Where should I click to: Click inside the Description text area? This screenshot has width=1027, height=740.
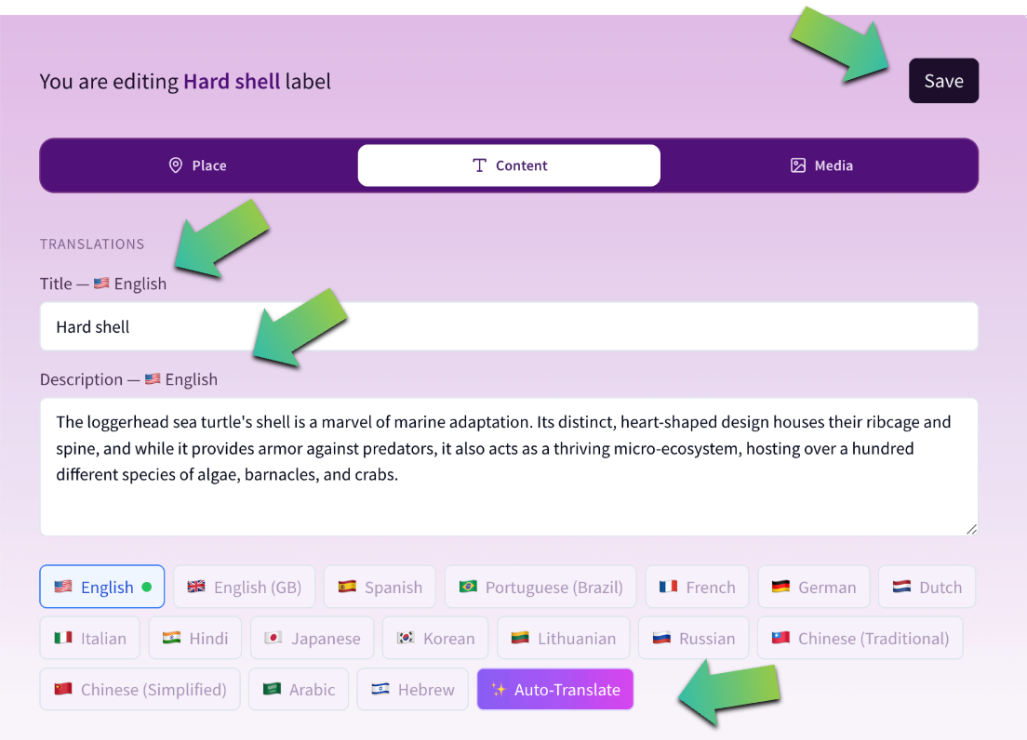click(509, 468)
